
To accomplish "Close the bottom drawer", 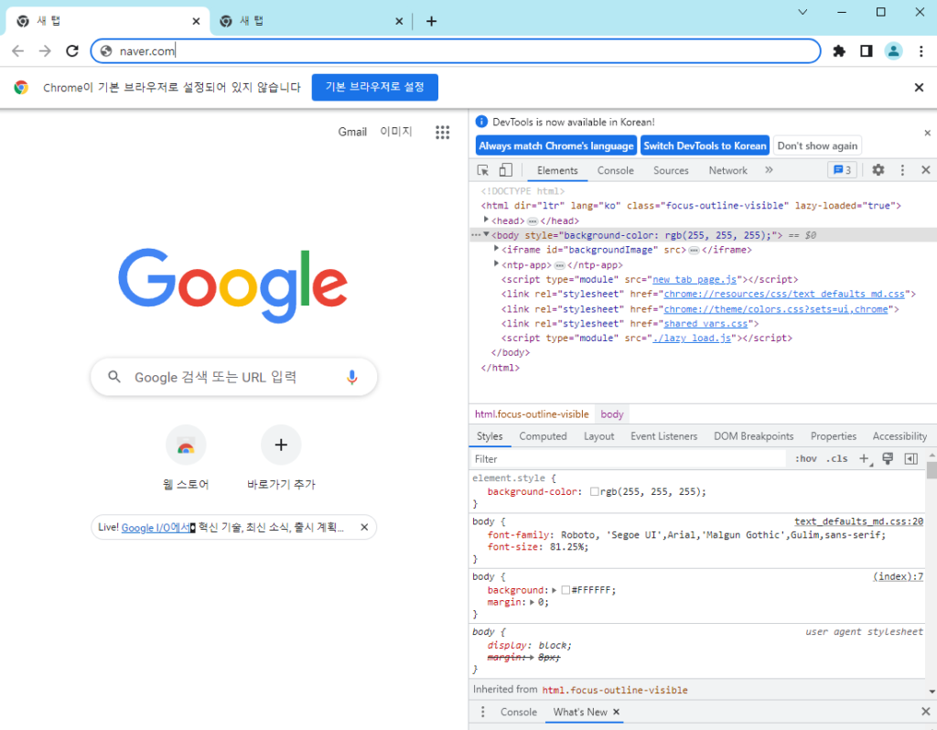I will coord(926,712).
